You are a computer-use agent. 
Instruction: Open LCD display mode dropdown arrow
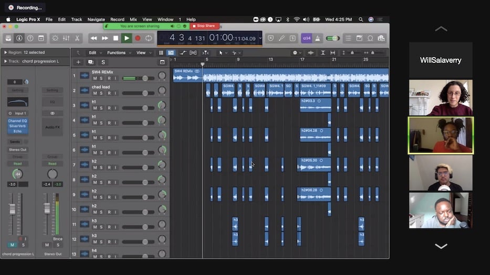pyautogui.click(x=260, y=38)
